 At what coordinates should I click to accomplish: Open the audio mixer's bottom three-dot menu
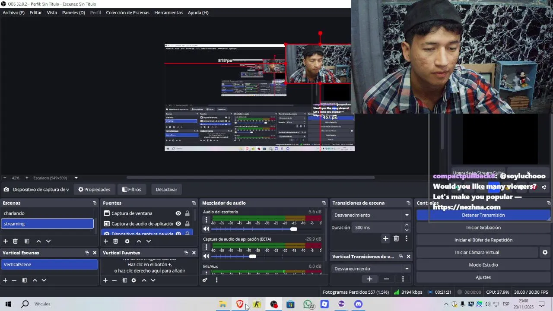pos(216,280)
